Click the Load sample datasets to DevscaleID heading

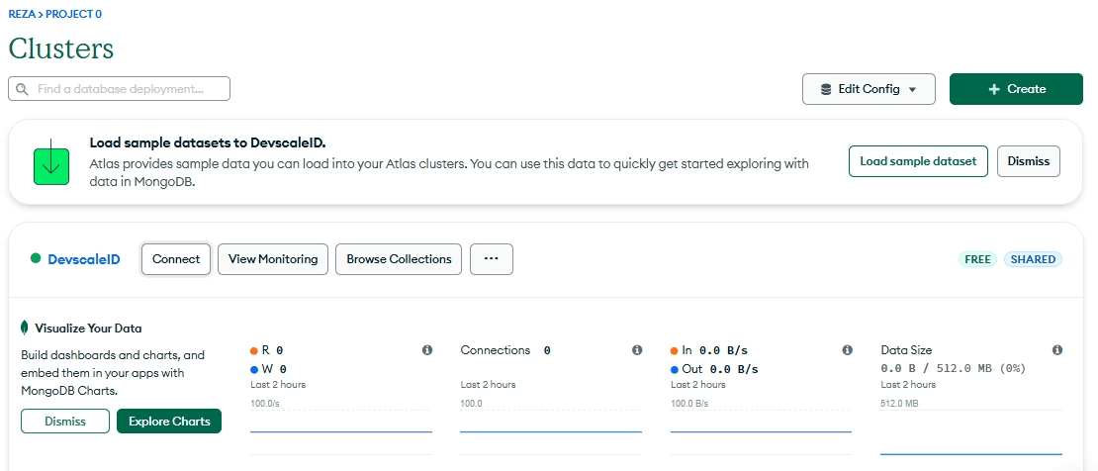click(208, 142)
